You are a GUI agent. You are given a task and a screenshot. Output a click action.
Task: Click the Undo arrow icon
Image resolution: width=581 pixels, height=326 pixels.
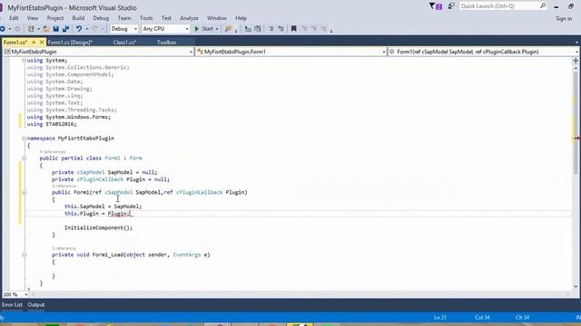[79, 29]
